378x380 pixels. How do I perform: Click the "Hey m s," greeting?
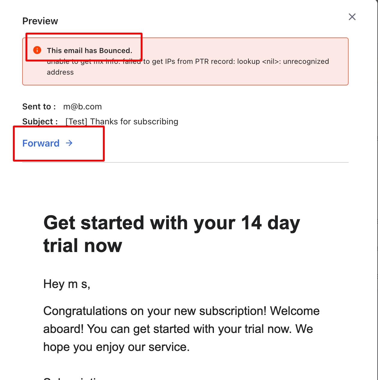(67, 284)
